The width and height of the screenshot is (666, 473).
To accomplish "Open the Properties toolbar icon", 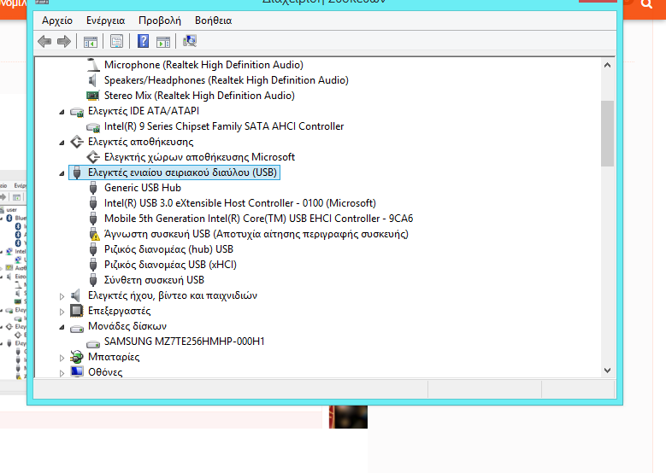I will coord(116,41).
